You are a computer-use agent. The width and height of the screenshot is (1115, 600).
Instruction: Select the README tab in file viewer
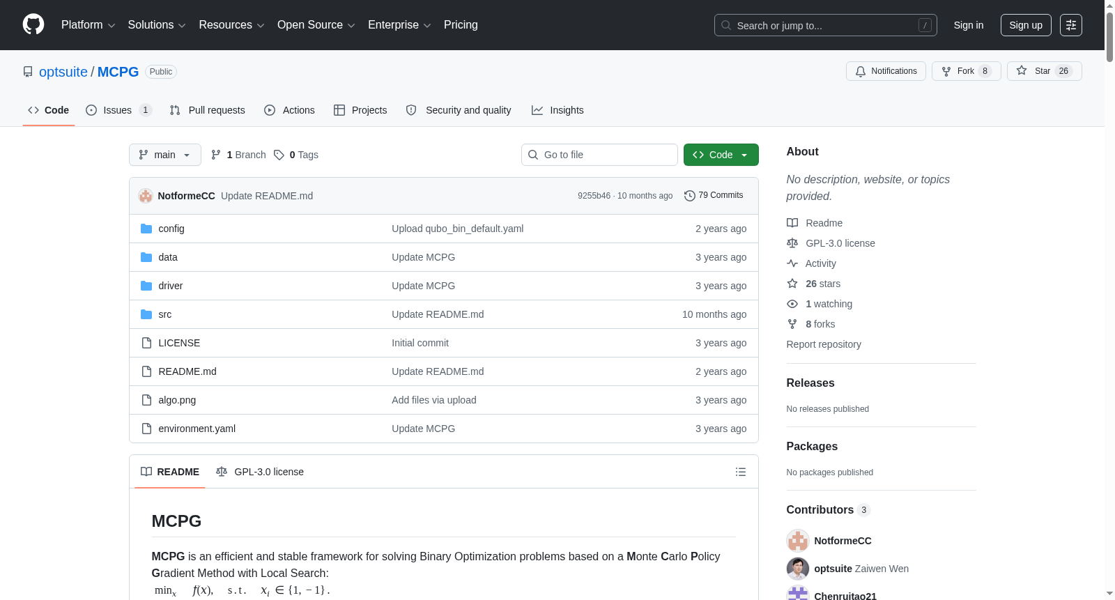170,472
